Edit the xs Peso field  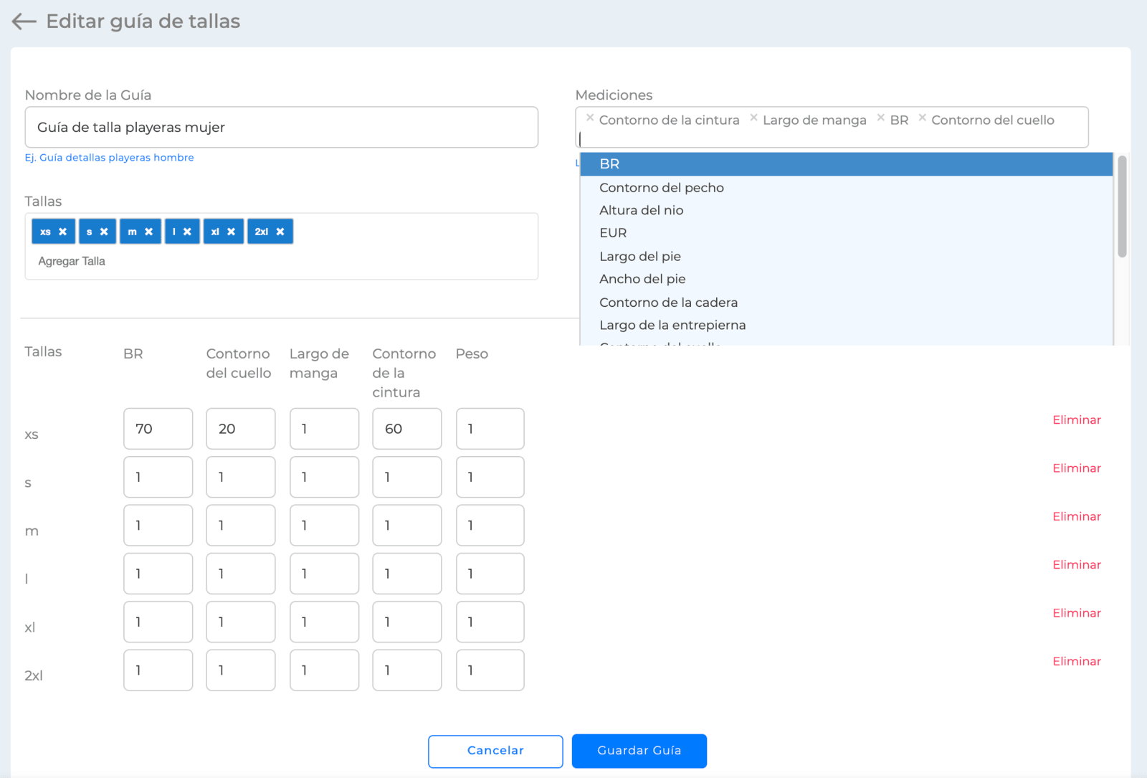tap(490, 429)
